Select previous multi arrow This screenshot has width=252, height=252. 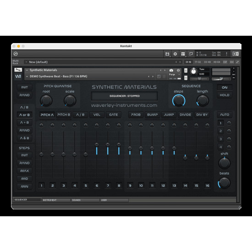pos(176,62)
